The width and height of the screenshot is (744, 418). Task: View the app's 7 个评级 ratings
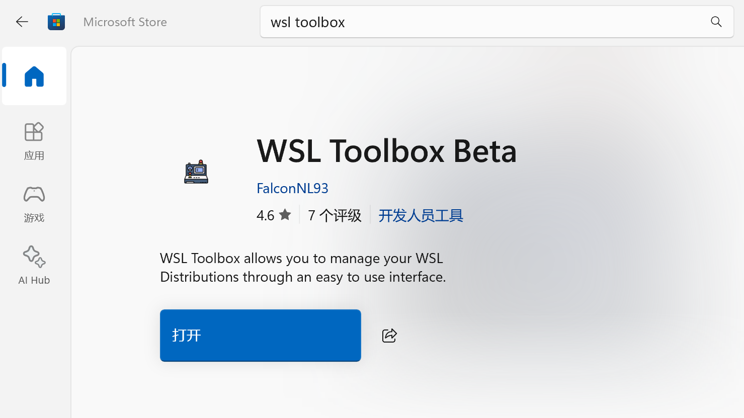[334, 215]
